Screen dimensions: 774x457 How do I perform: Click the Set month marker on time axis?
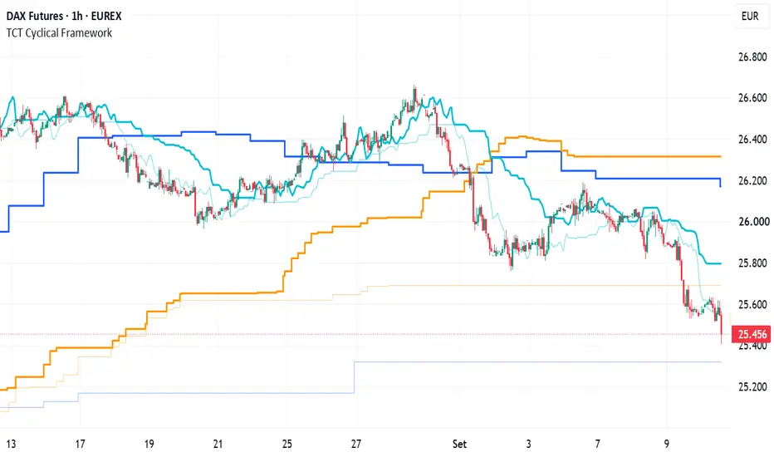(x=459, y=444)
